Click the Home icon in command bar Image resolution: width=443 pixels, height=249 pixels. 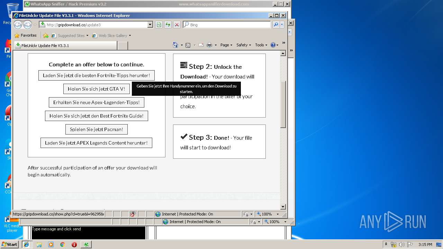pyautogui.click(x=175, y=45)
